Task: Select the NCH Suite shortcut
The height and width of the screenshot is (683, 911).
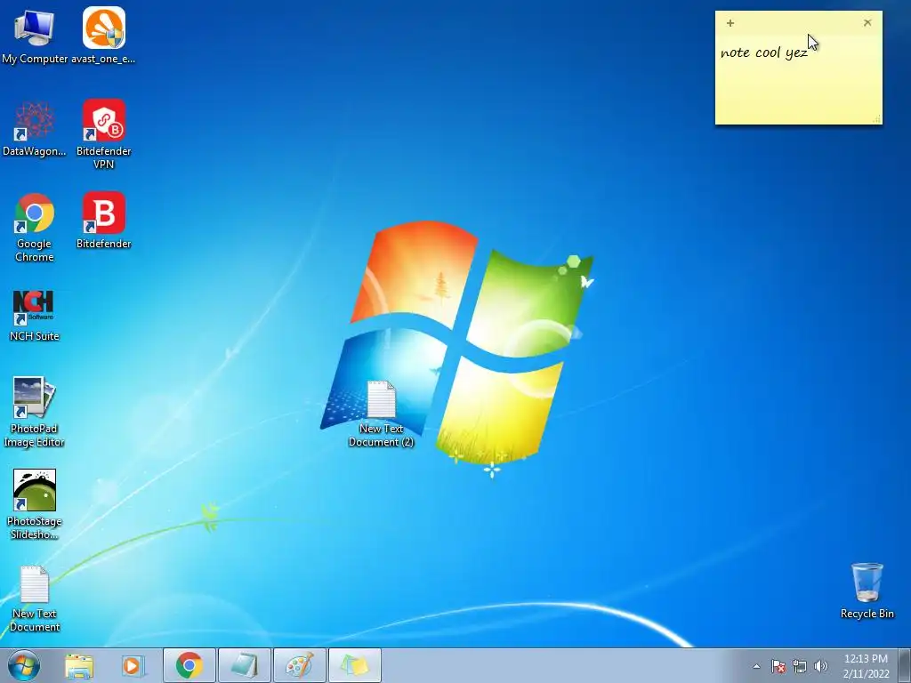Action: [35, 316]
